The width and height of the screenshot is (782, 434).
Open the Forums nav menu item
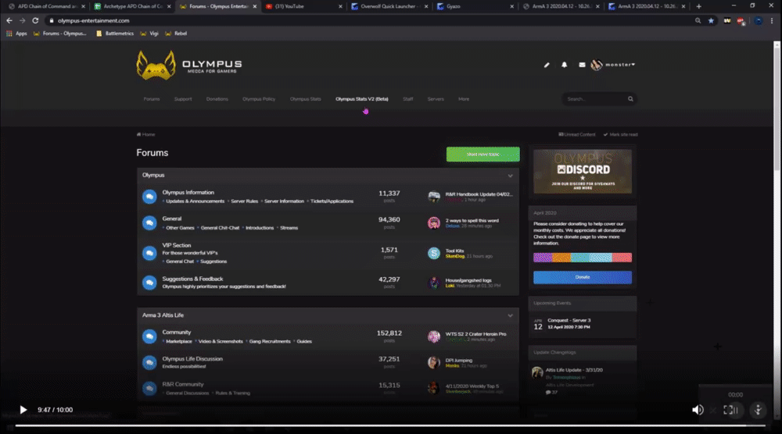click(x=152, y=99)
